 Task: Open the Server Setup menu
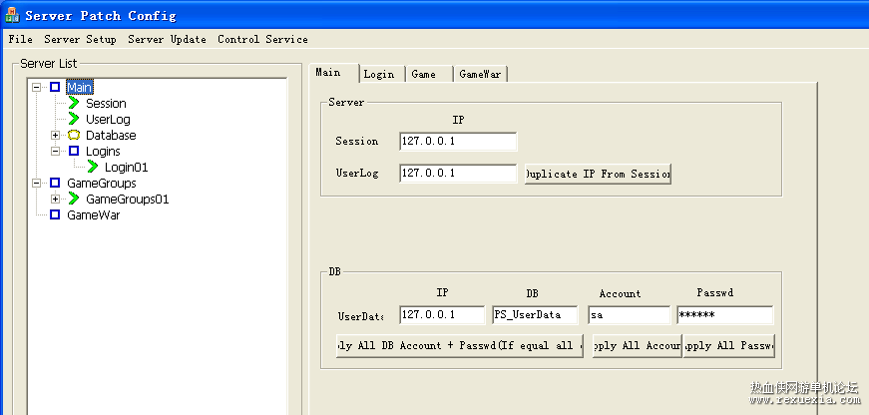tap(81, 39)
